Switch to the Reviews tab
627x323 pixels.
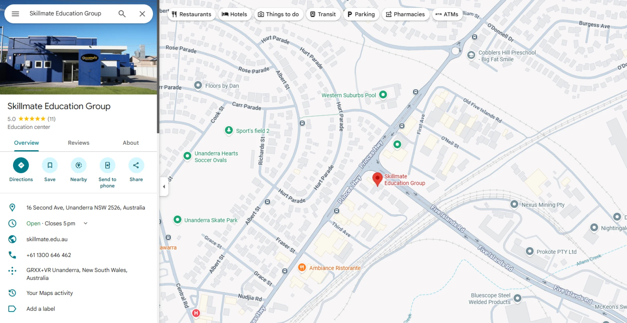tap(78, 143)
